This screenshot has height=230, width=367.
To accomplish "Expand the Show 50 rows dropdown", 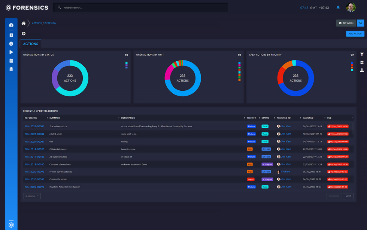I will pos(32,196).
